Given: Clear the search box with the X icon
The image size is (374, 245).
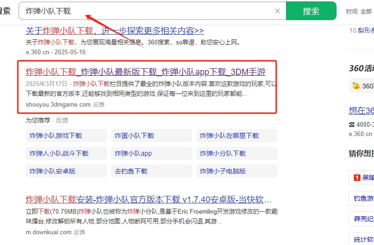Looking at the screenshot, I should click(x=278, y=11).
